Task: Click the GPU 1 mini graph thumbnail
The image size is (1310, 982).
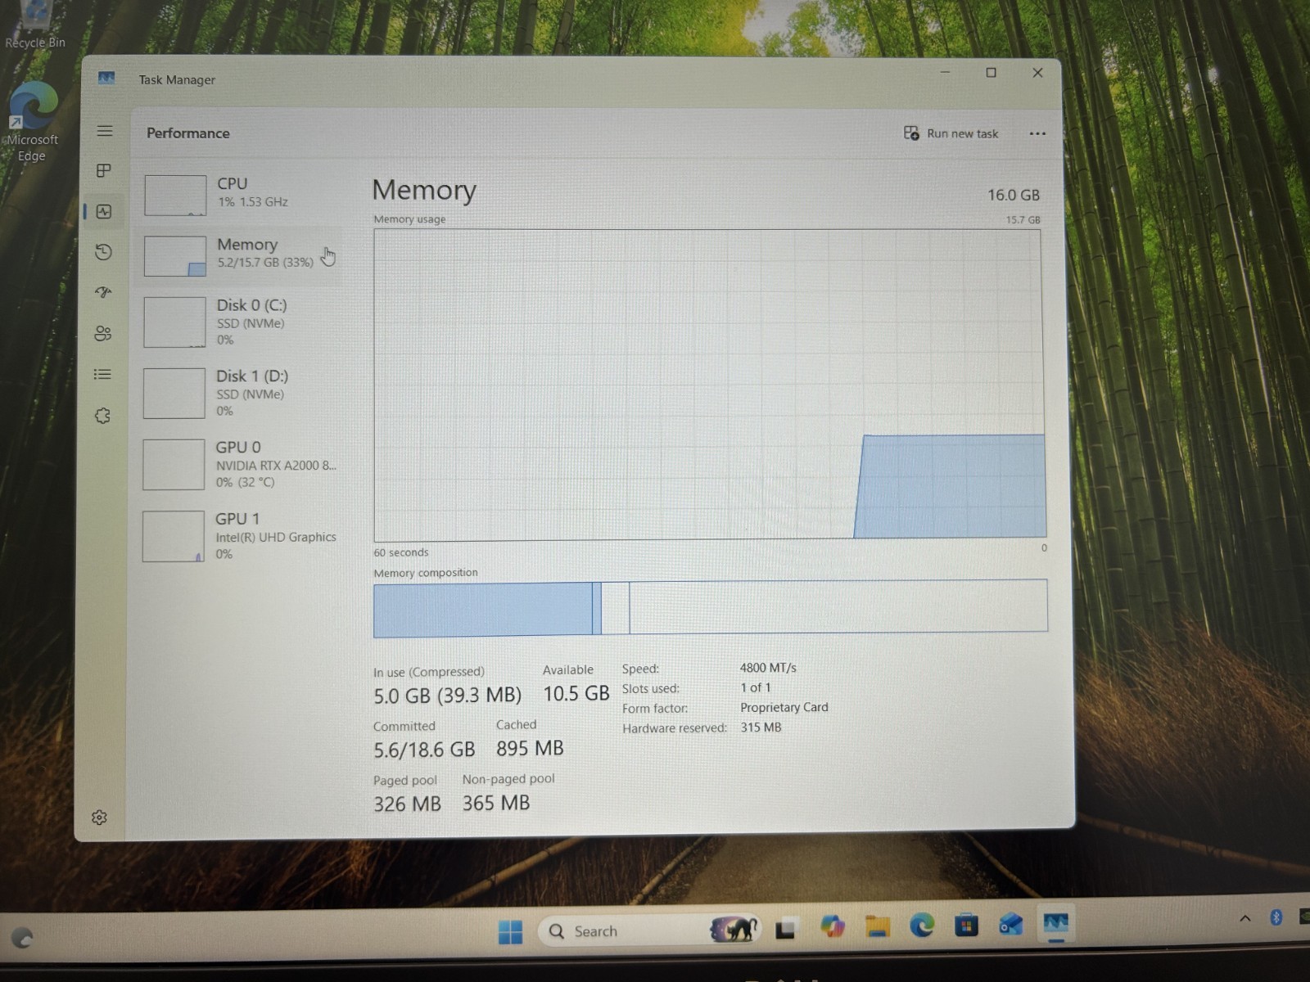Action: coord(174,537)
